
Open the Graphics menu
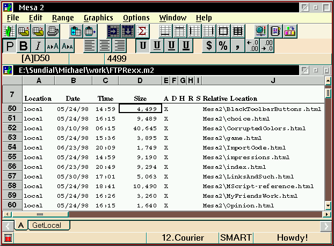click(x=98, y=18)
